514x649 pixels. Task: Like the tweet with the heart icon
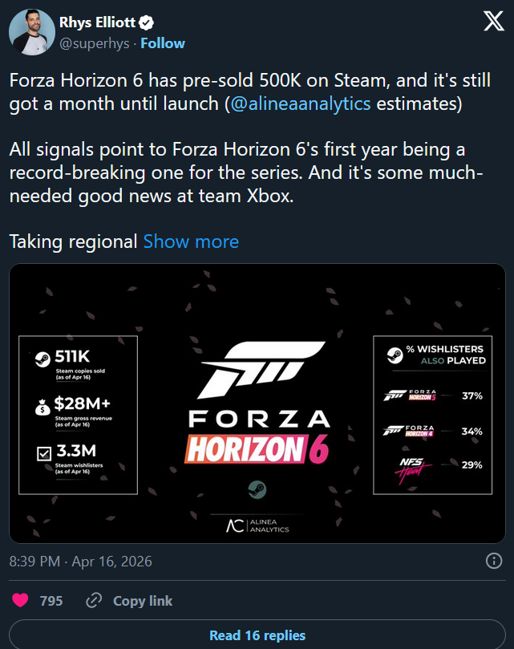20,600
